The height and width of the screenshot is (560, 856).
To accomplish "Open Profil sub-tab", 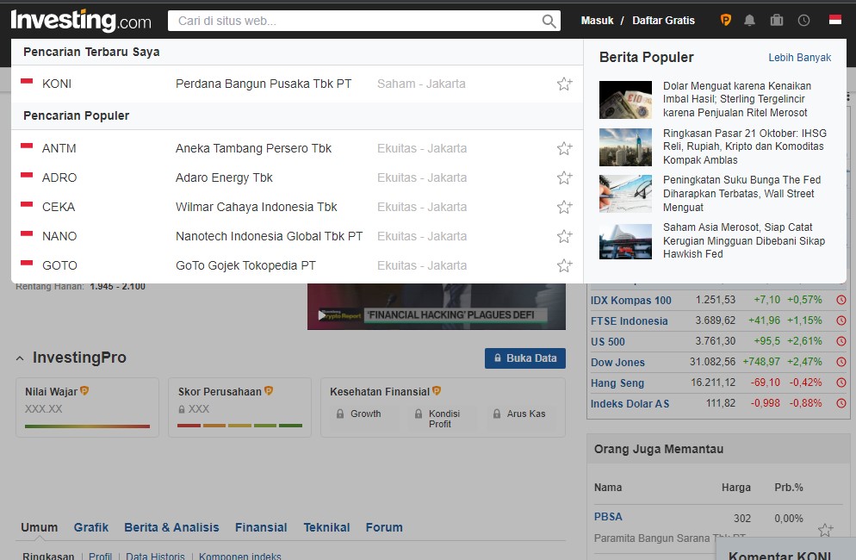I will [101, 556].
